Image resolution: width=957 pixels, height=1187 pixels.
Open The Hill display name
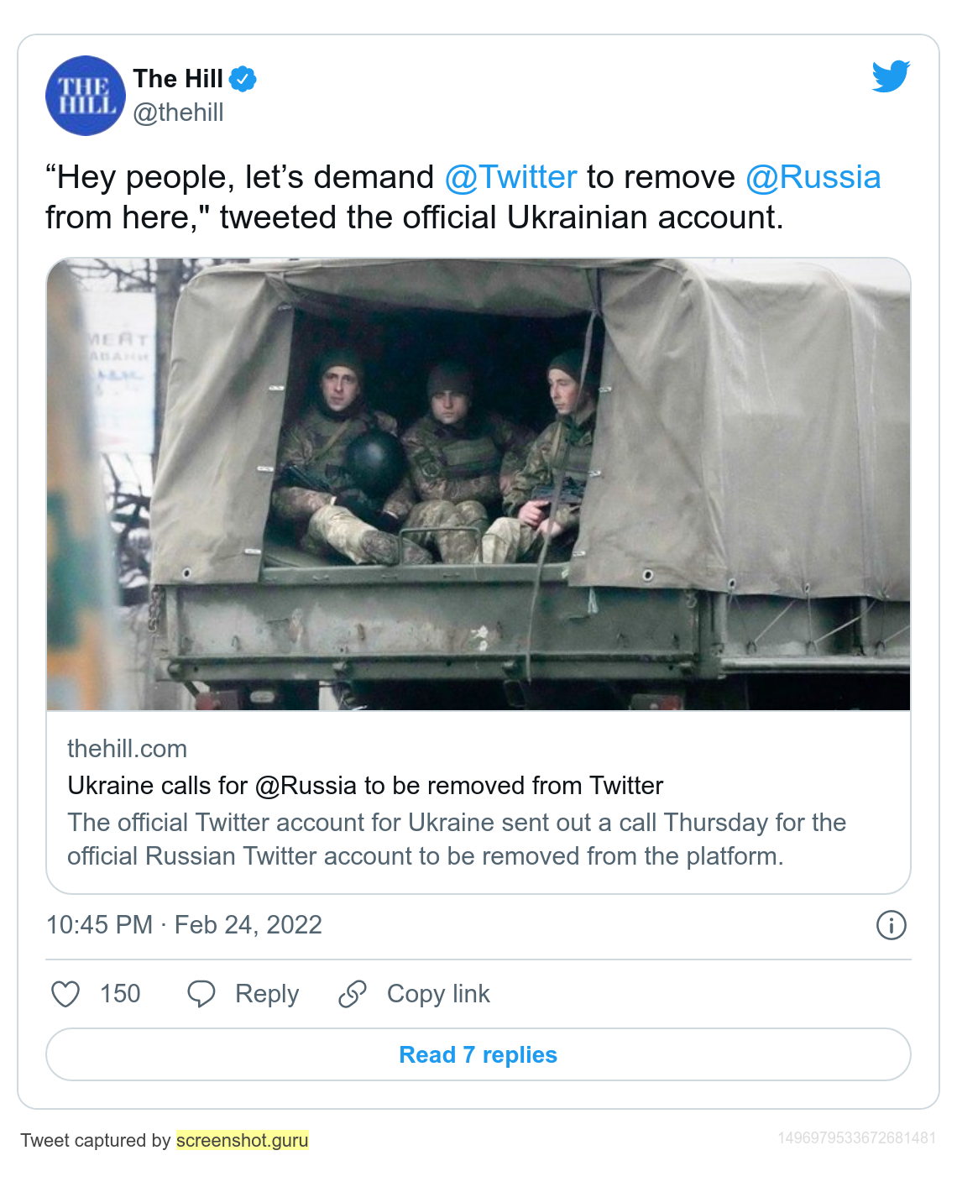click(x=178, y=79)
